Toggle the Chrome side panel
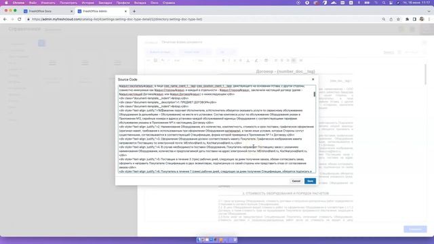Viewport: 434px width, 244px height. tap(414, 20)
